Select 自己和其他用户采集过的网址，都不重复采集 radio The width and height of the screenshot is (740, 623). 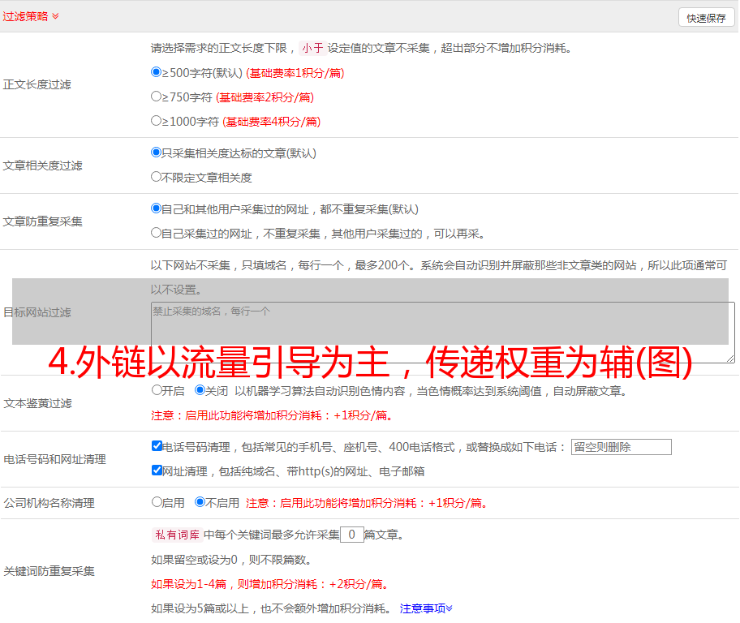tap(156, 208)
